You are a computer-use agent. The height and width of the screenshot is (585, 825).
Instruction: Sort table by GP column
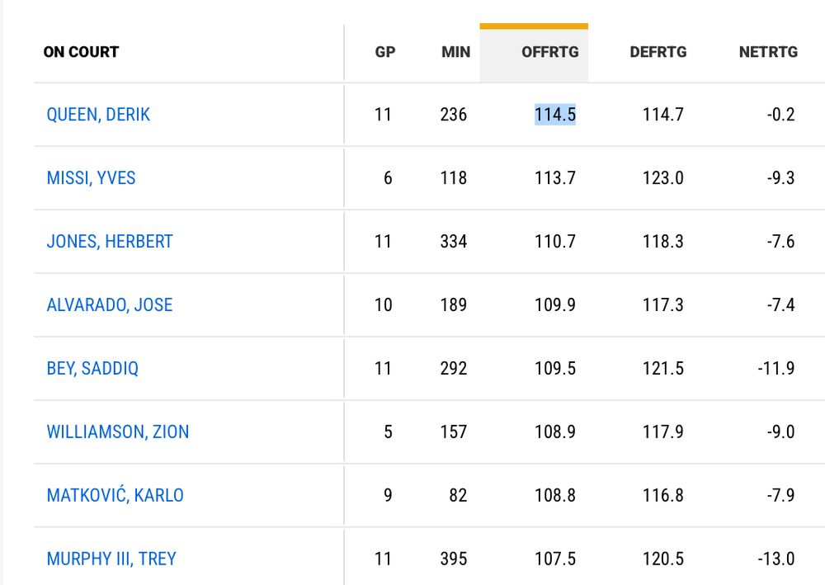(385, 52)
